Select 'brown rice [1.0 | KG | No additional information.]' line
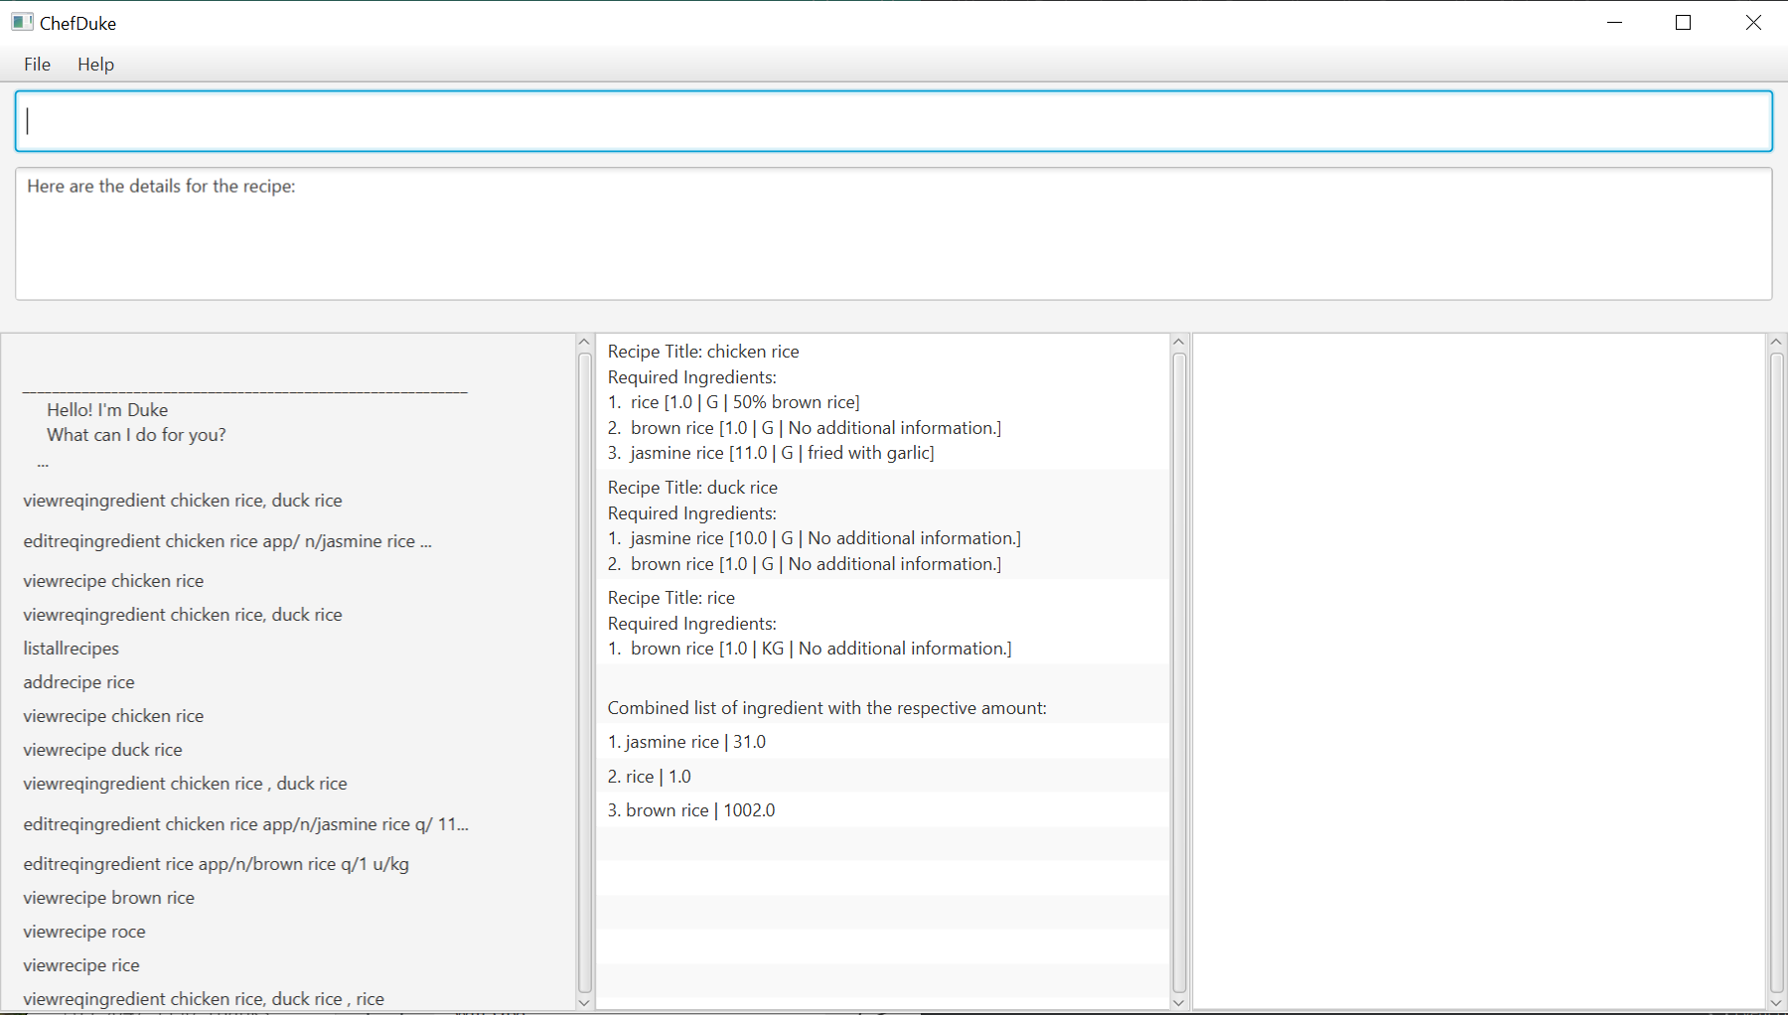 821,649
